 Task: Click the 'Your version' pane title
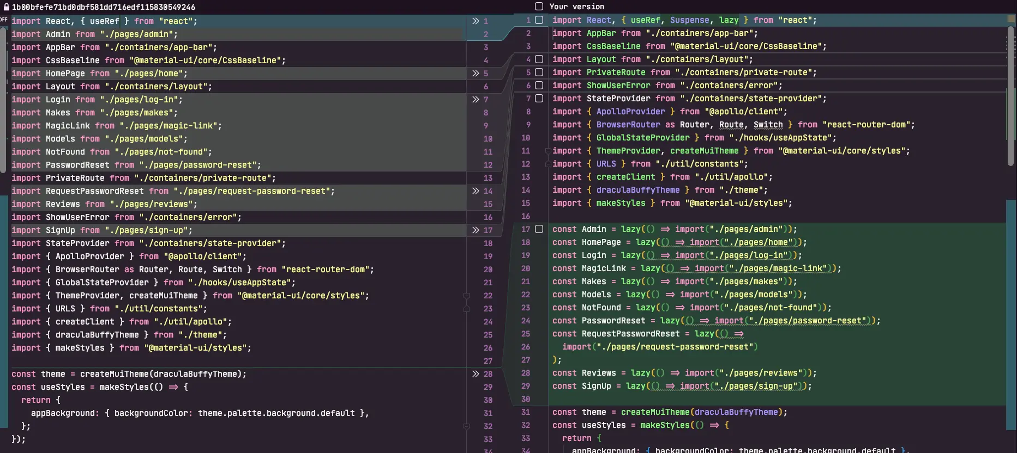click(576, 7)
